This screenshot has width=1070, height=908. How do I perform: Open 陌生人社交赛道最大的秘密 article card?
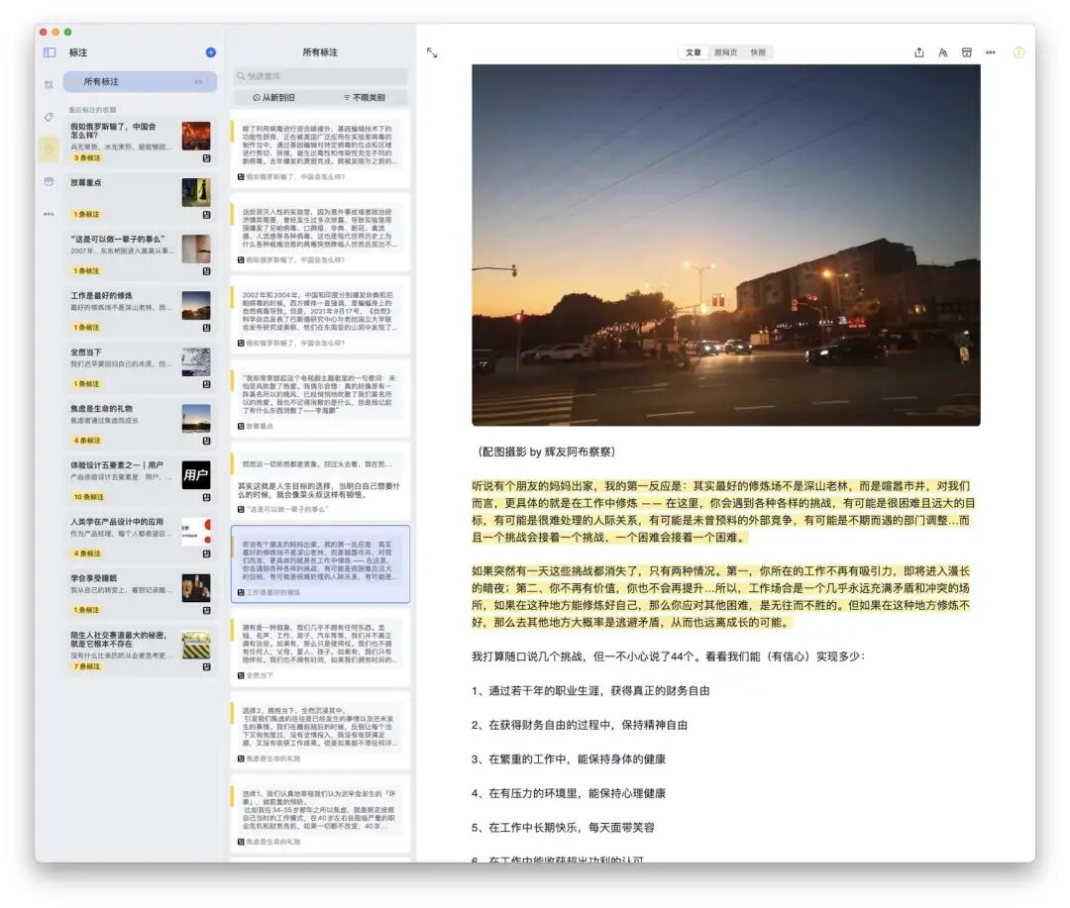[140, 651]
